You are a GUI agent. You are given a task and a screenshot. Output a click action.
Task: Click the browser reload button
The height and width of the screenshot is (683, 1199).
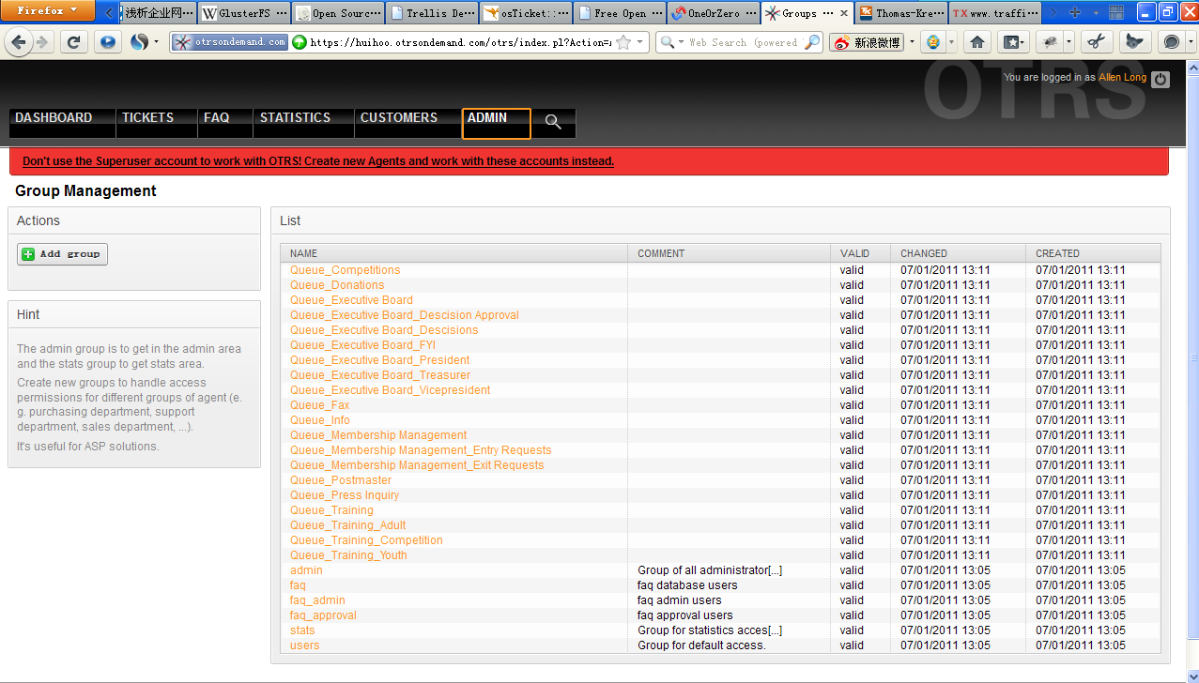[74, 42]
